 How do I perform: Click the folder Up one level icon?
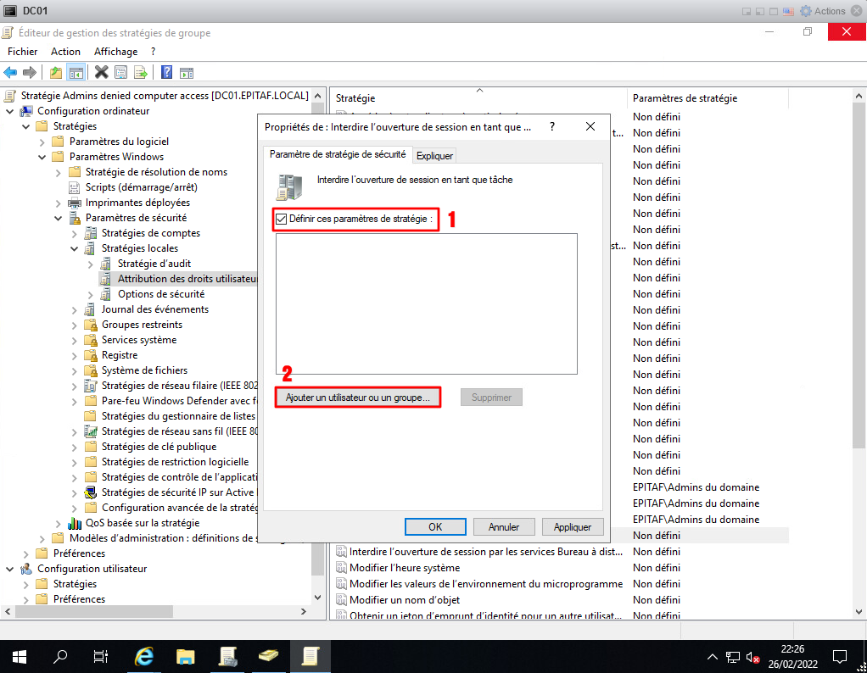click(56, 72)
